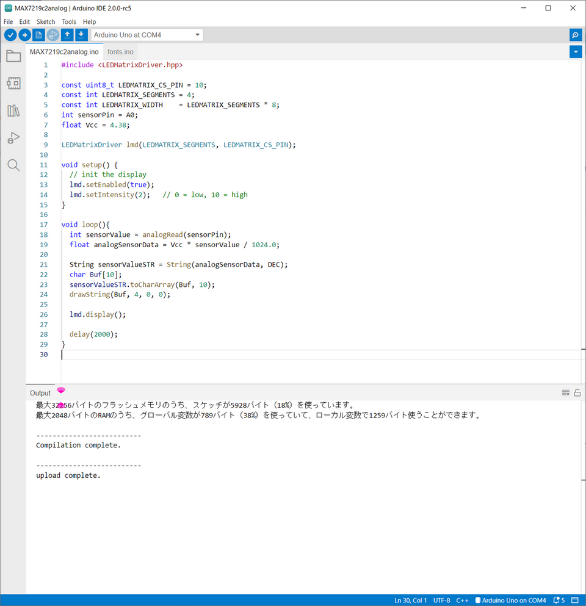
Task: Clear the output panel contents
Action: [x=565, y=393]
